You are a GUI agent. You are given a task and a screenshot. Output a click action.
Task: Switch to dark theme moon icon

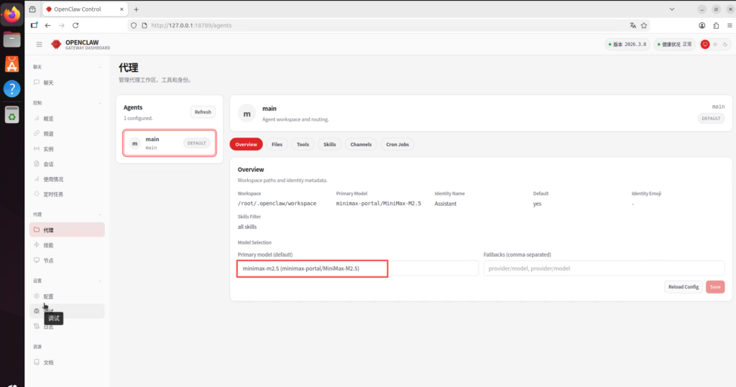tap(724, 45)
